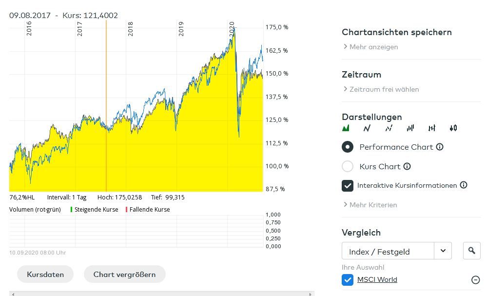This screenshot has height=296, width=486.
Task: Remove MSCI World with the minus icon
Action: (x=475, y=279)
